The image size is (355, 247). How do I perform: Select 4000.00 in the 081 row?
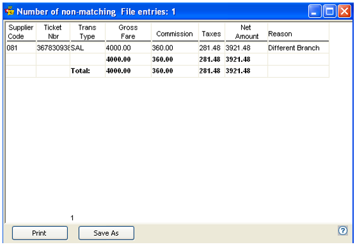click(x=128, y=48)
